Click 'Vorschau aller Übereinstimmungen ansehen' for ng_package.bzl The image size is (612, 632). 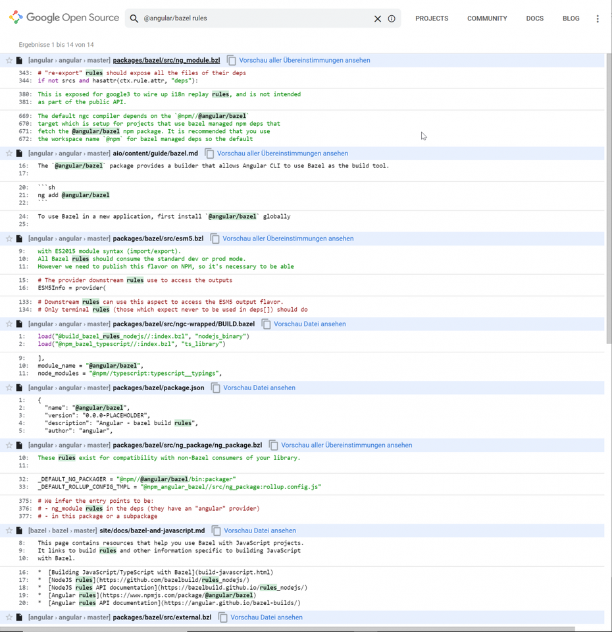click(x=346, y=445)
